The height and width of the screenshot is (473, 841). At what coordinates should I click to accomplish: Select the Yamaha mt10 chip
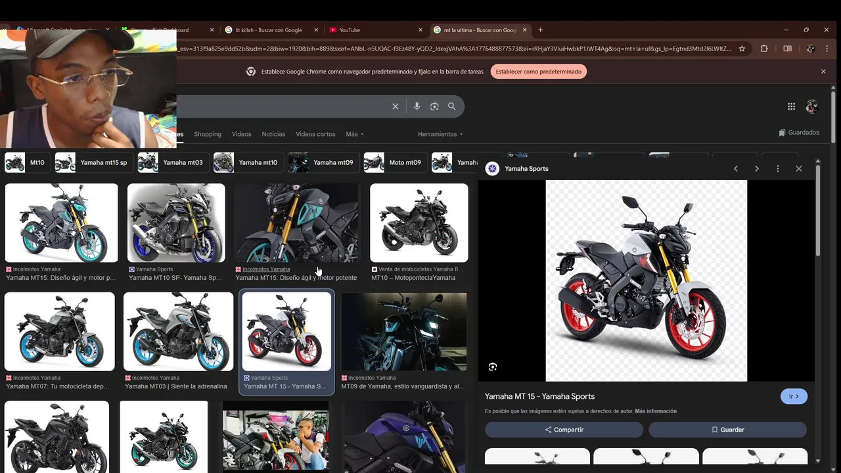tap(248, 162)
